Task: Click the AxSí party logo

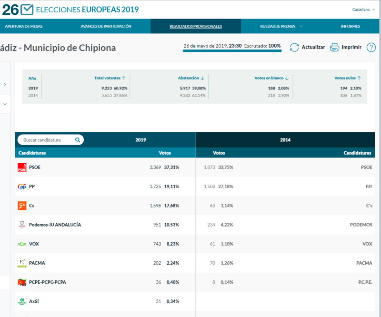Action: tap(22, 301)
